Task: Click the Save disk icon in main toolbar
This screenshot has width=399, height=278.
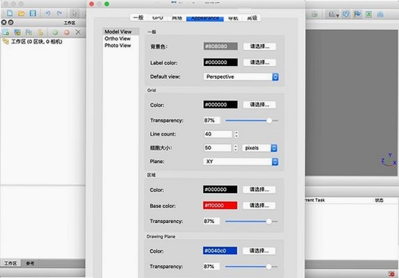Action: tap(33, 13)
